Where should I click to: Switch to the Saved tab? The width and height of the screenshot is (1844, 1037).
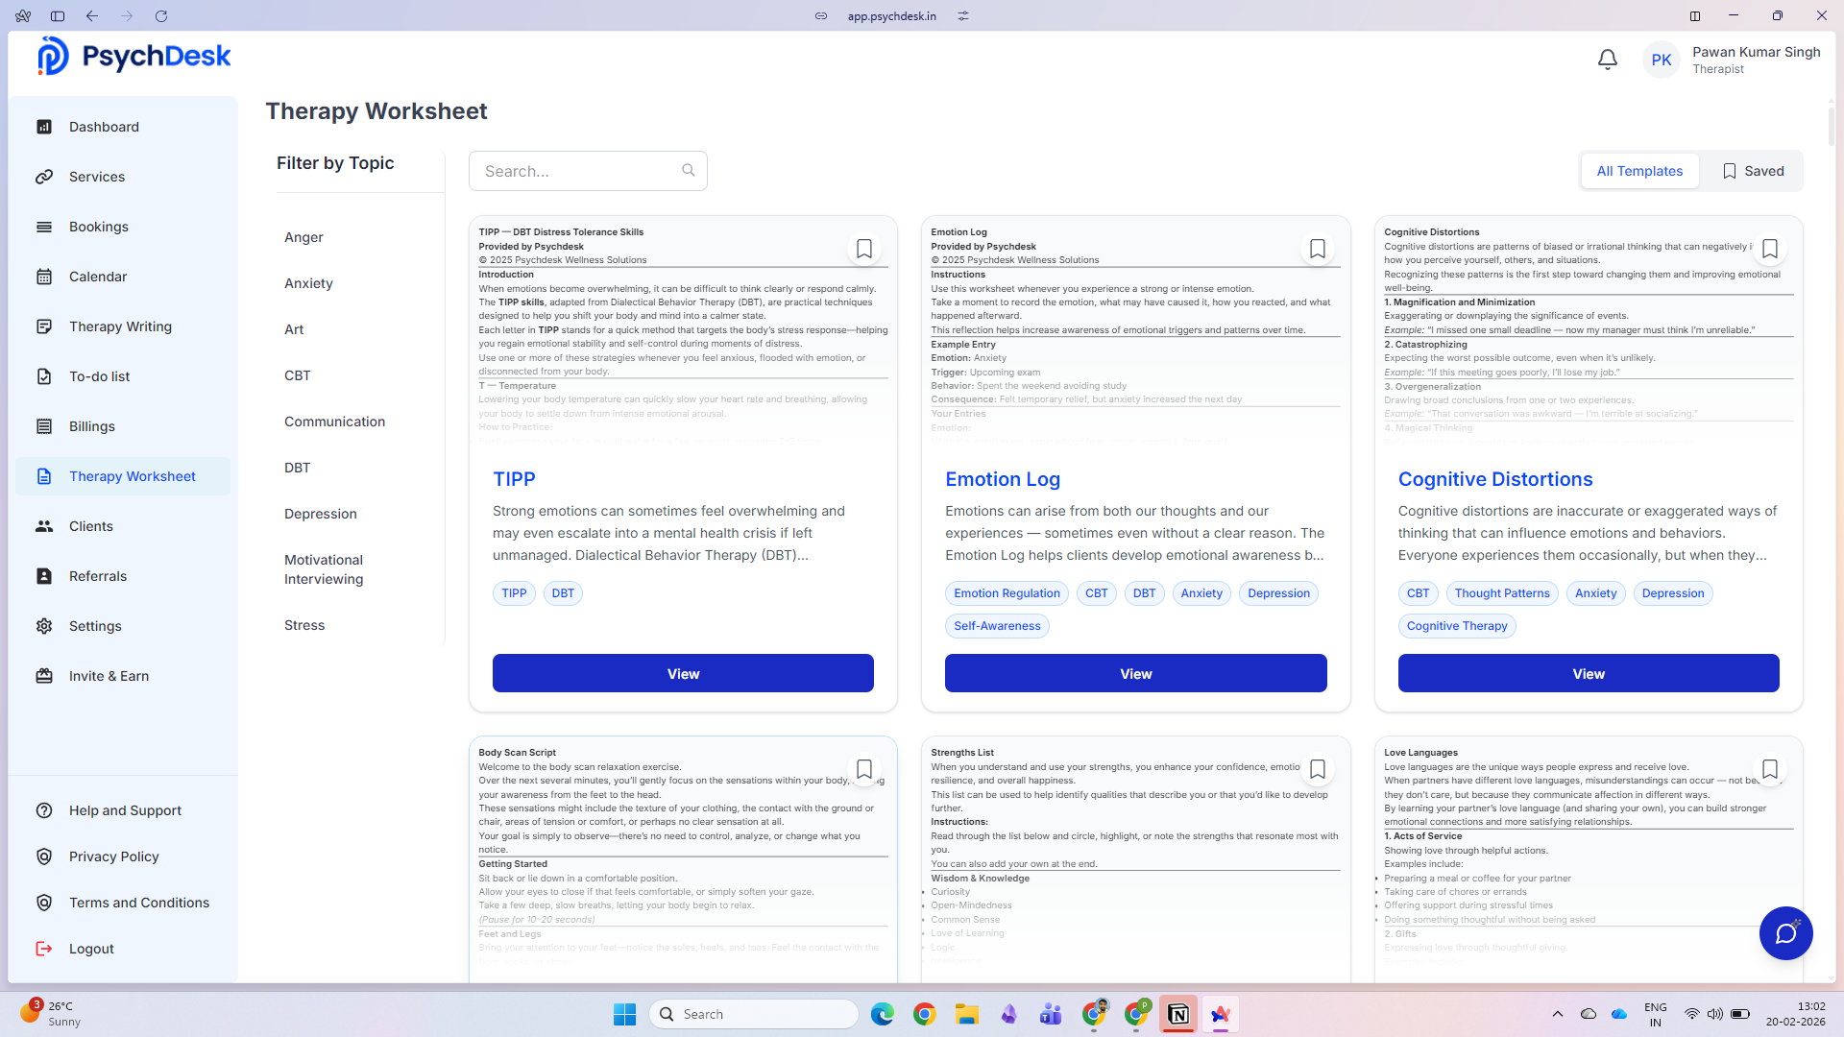click(x=1753, y=170)
